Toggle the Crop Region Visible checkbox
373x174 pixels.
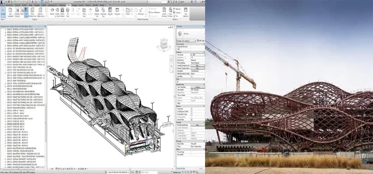192,112
